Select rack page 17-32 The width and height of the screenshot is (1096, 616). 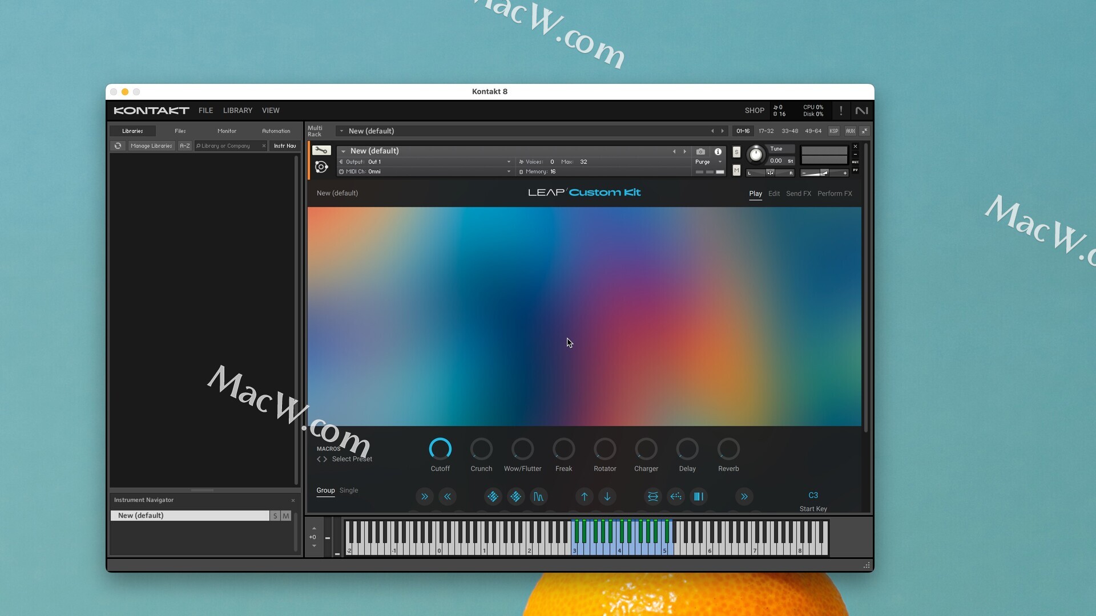766,131
